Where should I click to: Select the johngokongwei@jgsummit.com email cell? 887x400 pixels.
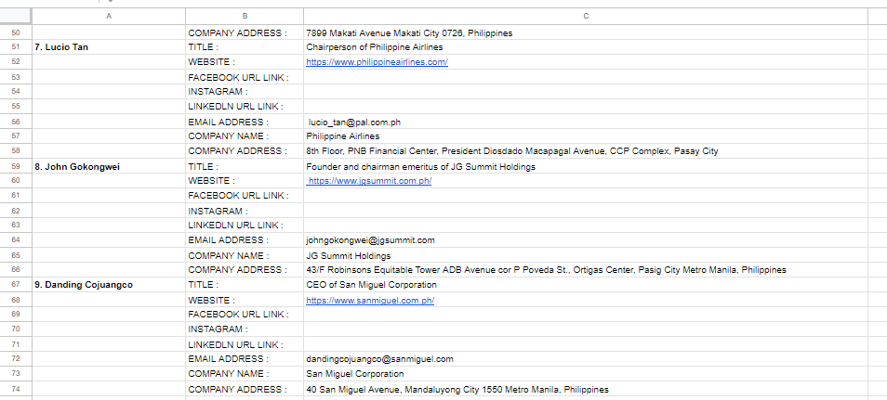point(586,240)
